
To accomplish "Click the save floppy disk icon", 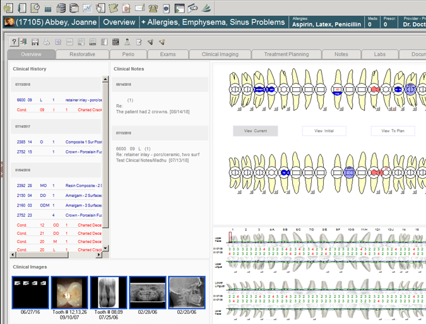I will click(x=35, y=42).
